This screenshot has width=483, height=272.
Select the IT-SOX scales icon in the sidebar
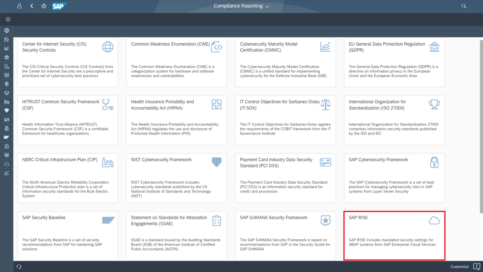[x=6, y=84]
